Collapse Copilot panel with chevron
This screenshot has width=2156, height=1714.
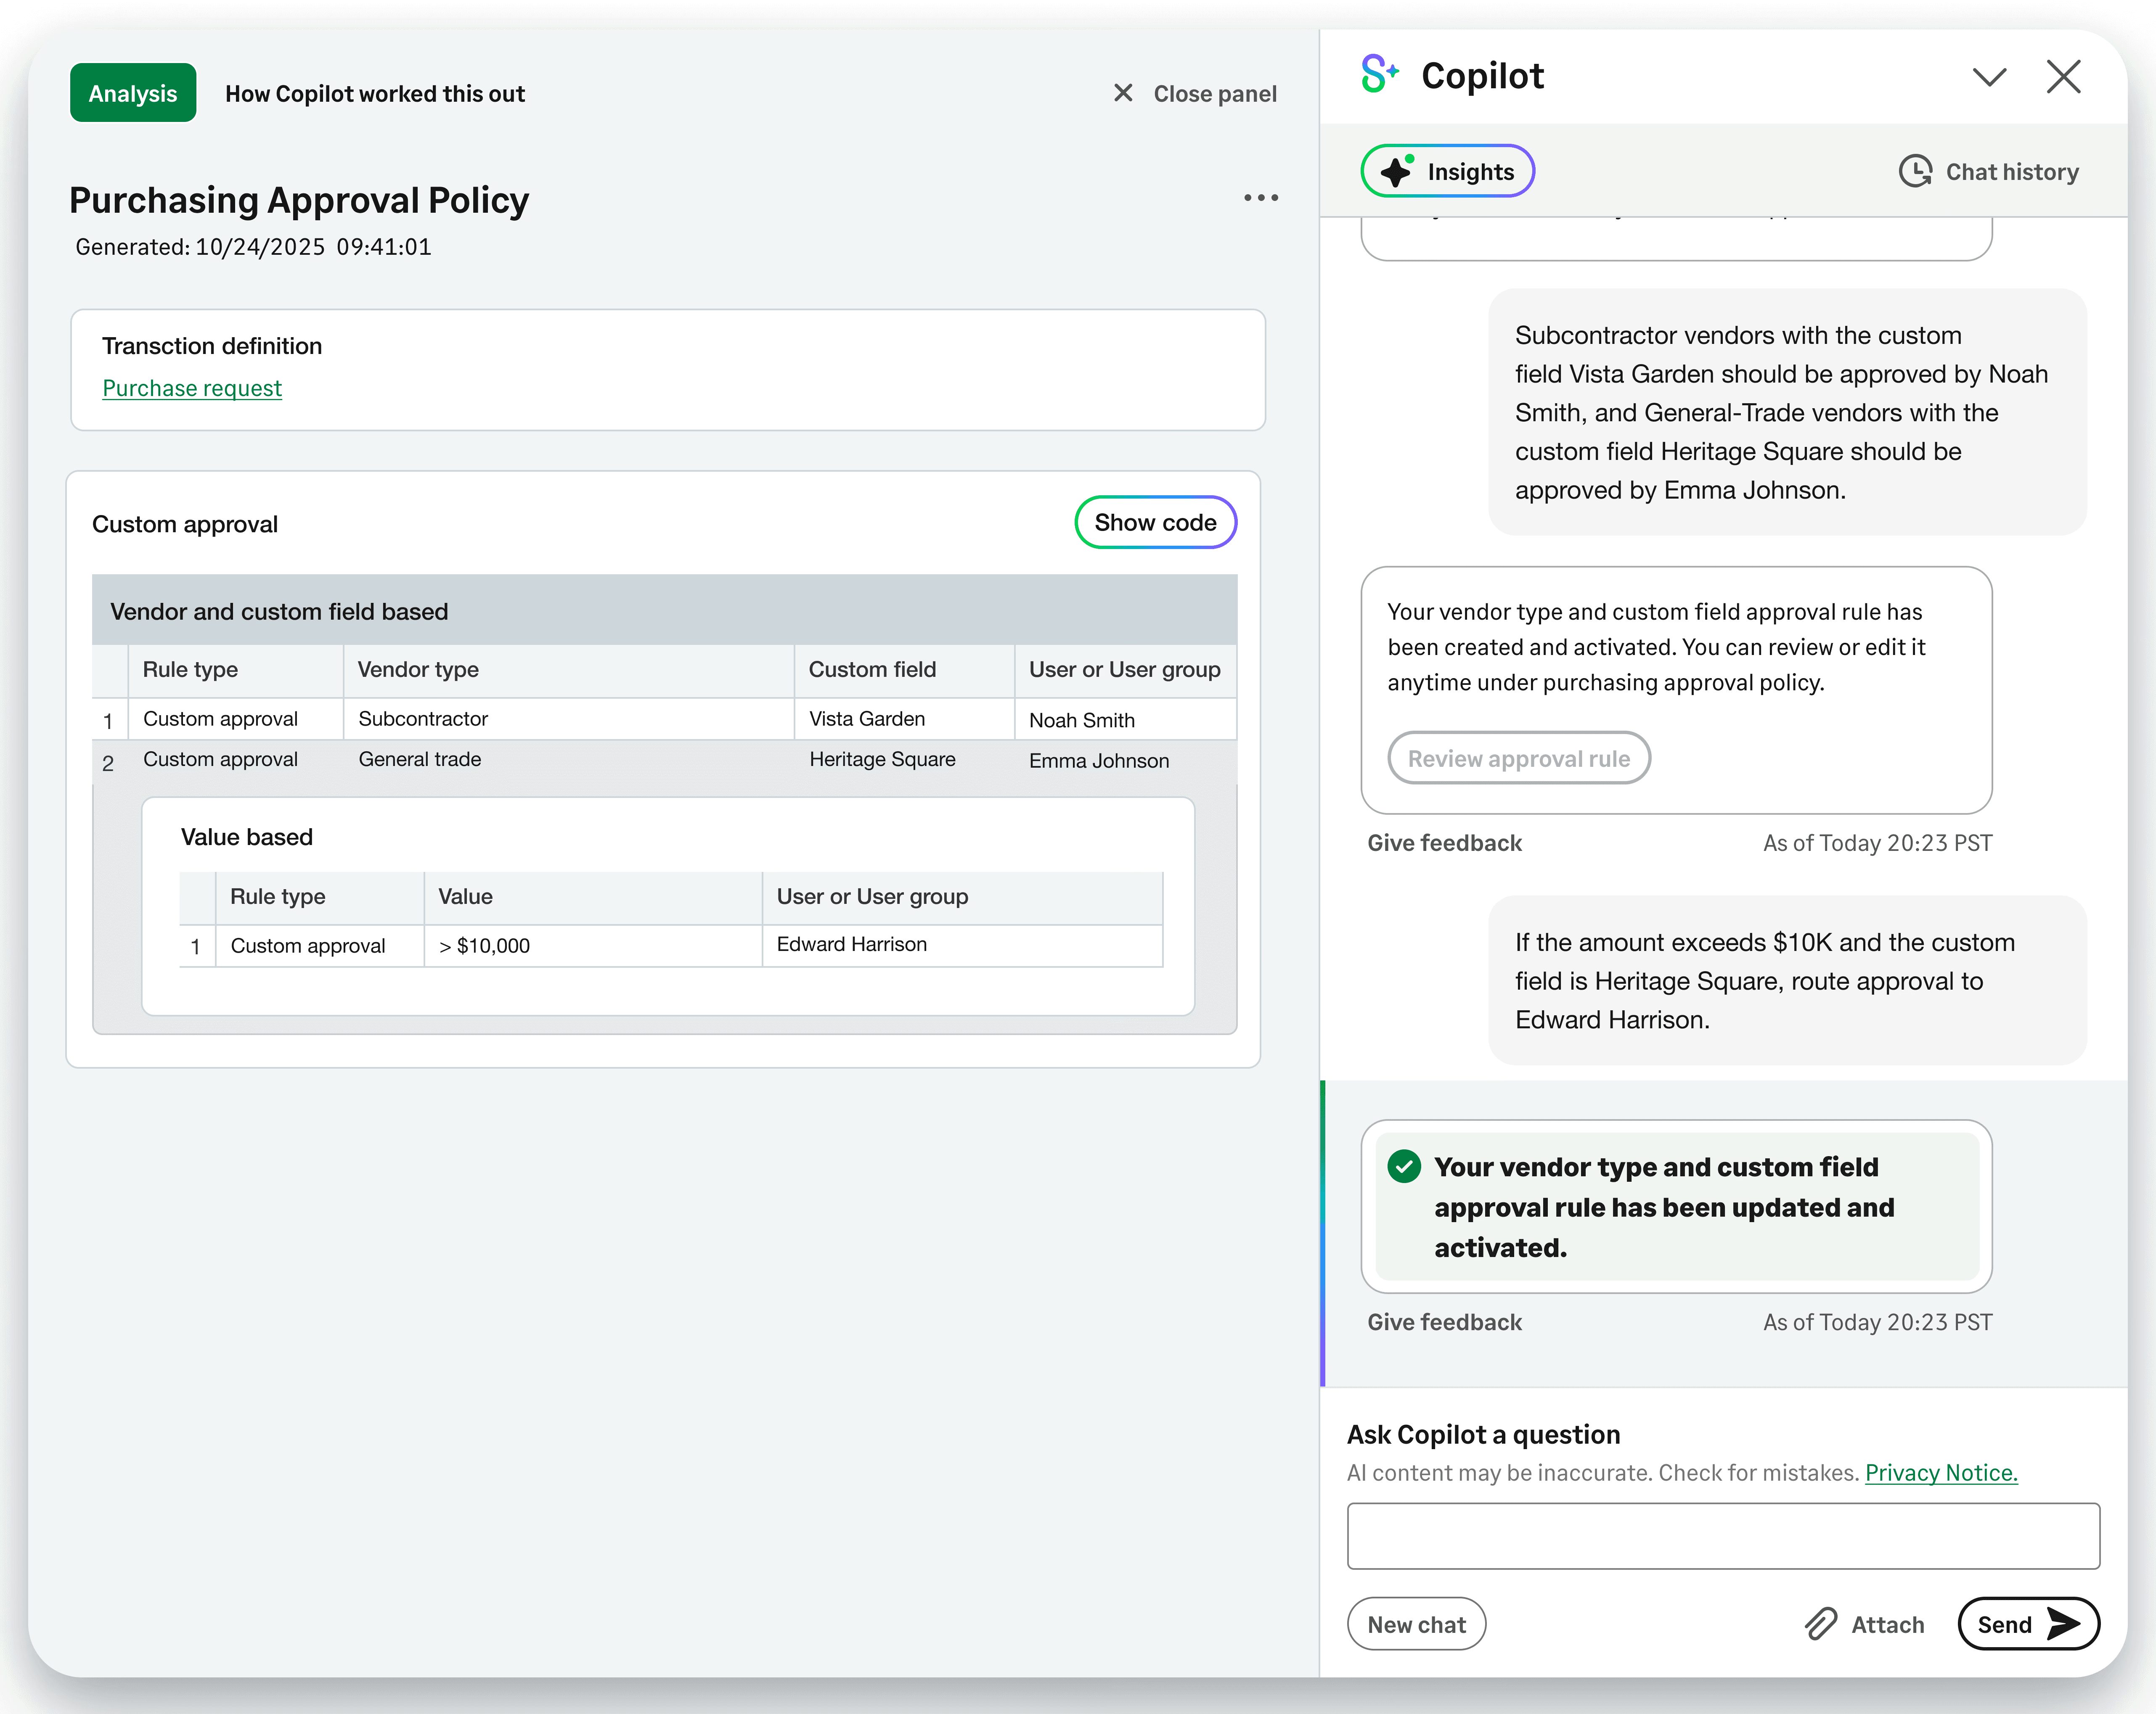(1989, 77)
